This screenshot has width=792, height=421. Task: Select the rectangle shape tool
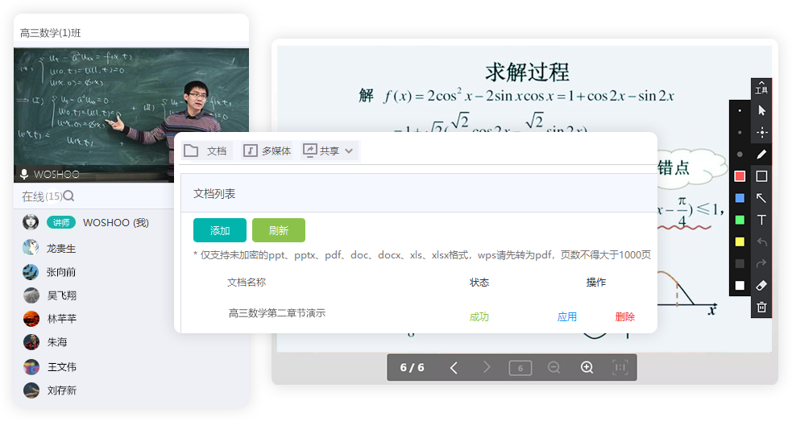761,176
